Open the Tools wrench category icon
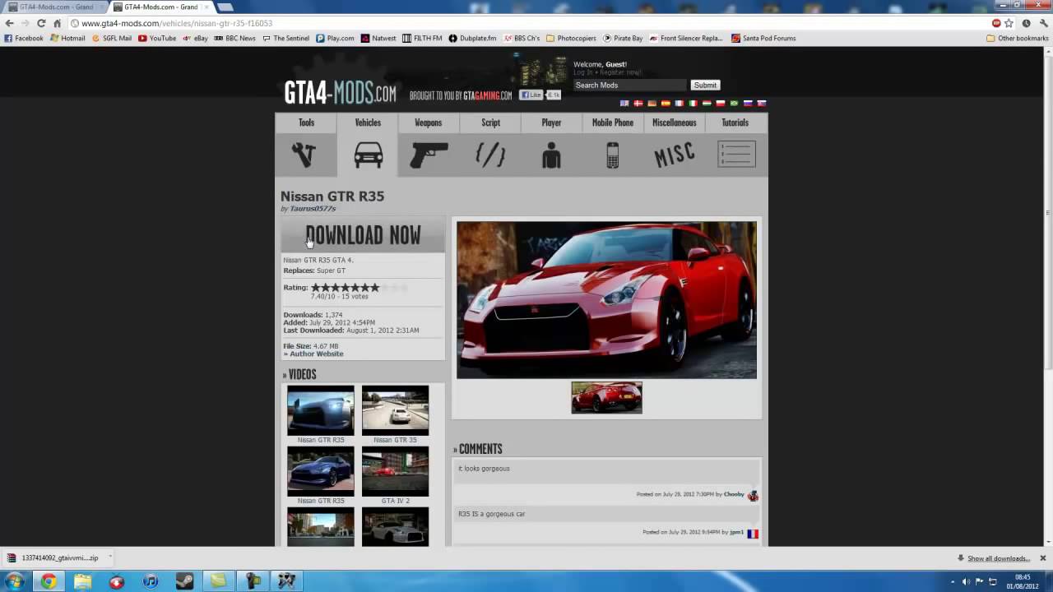Screen dimensions: 1053x592 coord(304,155)
